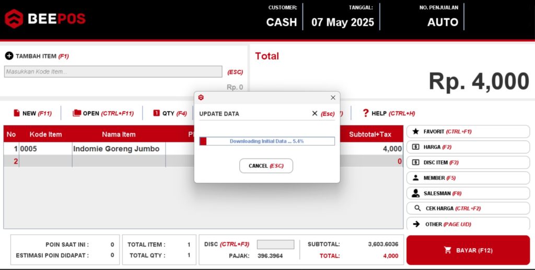
Task: Open Disc Item (F3)
Action: click(468, 163)
